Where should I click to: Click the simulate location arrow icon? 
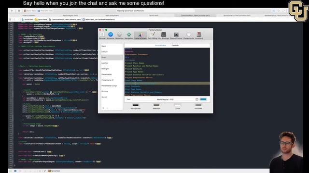pyautogui.click(x=45, y=171)
